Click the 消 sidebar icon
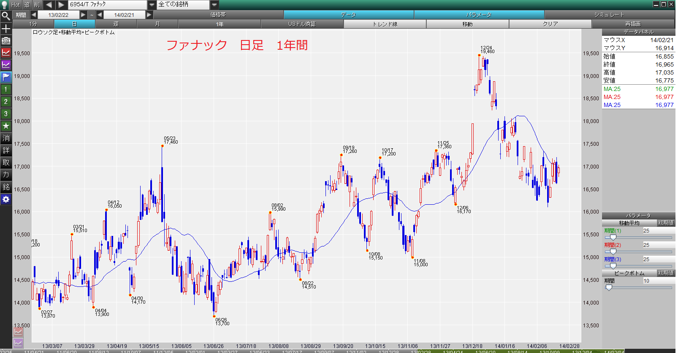 [6, 138]
